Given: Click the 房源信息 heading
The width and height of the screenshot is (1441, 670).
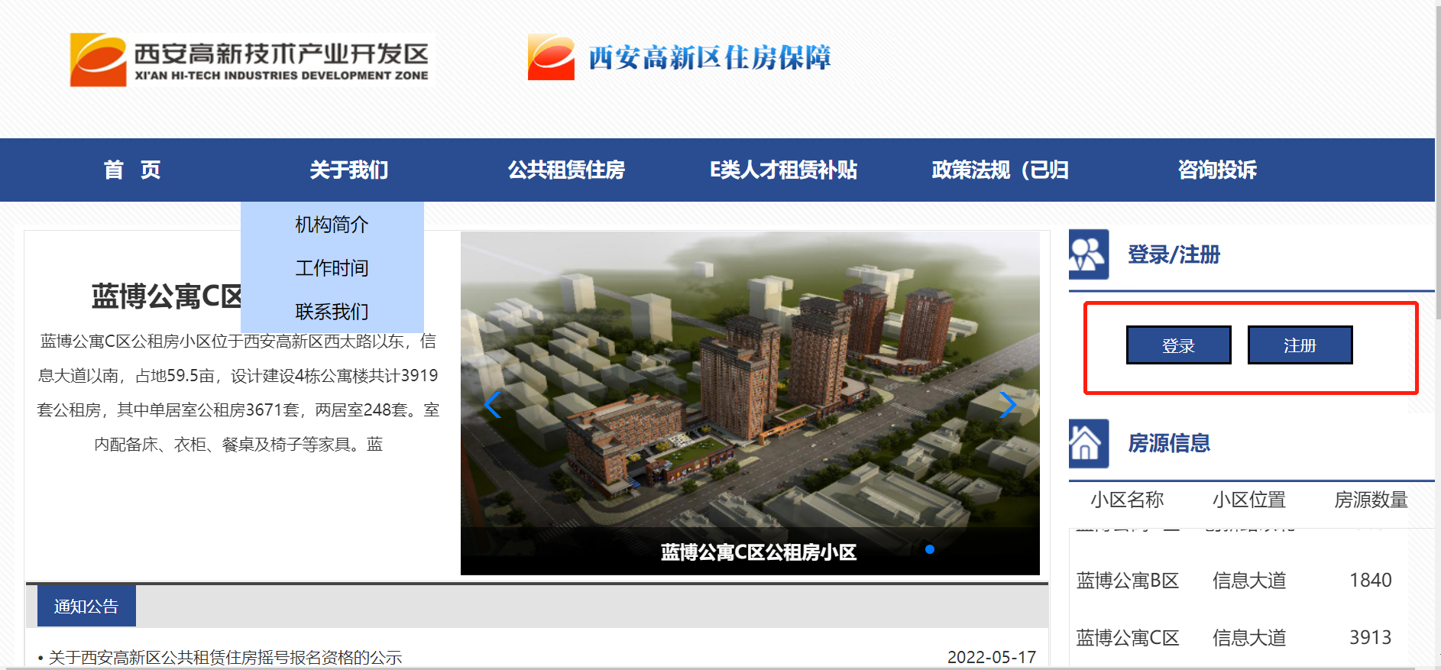Looking at the screenshot, I should pyautogui.click(x=1169, y=443).
